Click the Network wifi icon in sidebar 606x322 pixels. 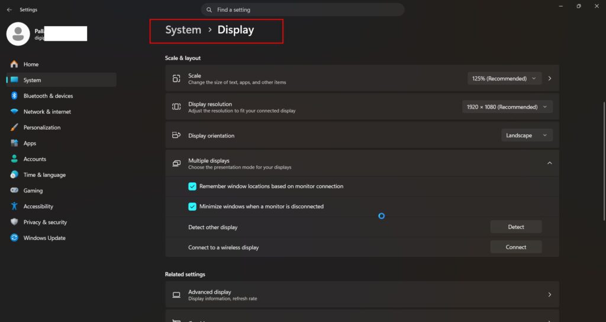[14, 111]
